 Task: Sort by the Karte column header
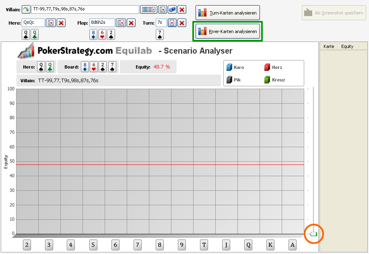click(x=329, y=46)
